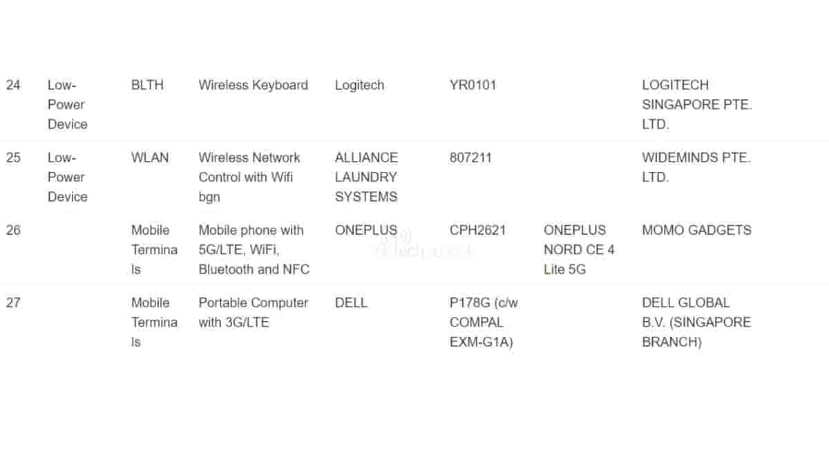Select Portable Computer with 3G/LTE description

[253, 313]
